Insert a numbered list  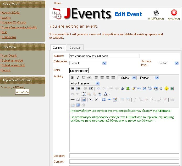coord(78,88)
